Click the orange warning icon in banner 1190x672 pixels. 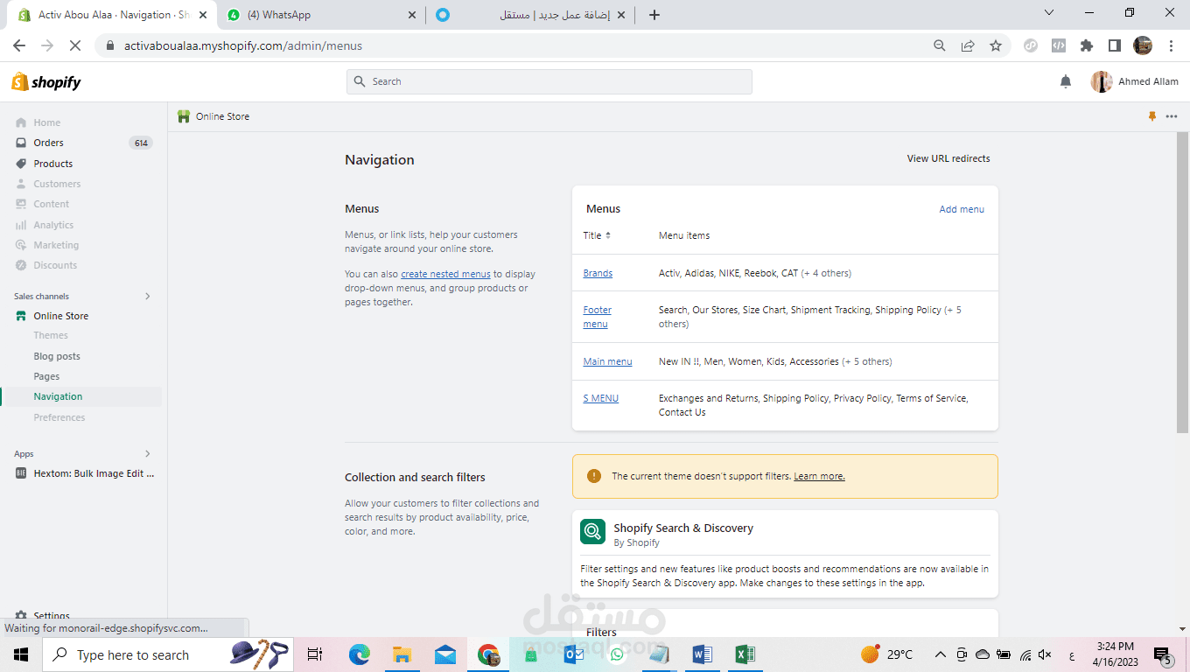[x=594, y=476]
